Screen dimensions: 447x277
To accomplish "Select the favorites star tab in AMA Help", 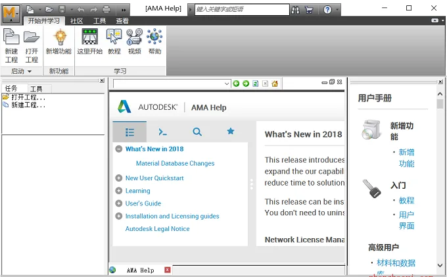I will click(231, 131).
